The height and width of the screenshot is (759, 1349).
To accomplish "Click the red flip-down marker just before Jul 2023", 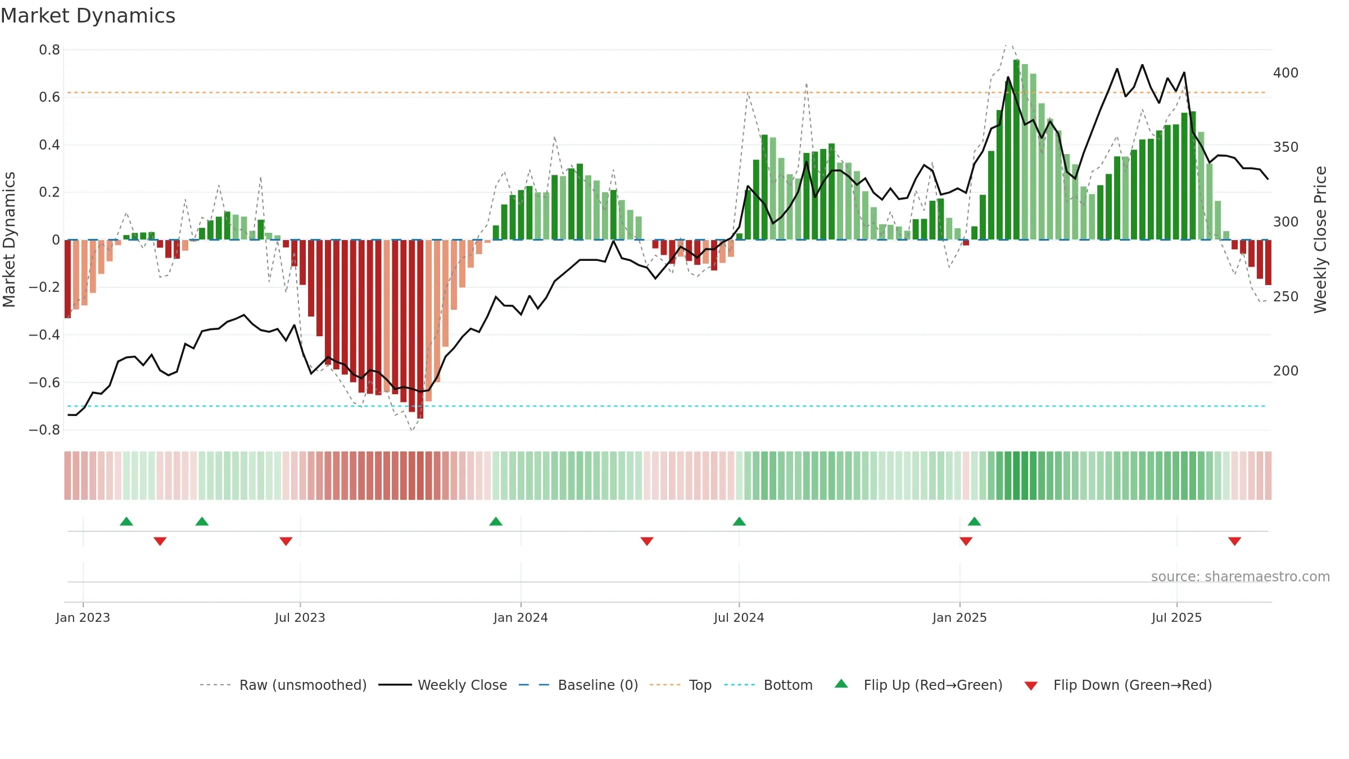I will [x=286, y=541].
